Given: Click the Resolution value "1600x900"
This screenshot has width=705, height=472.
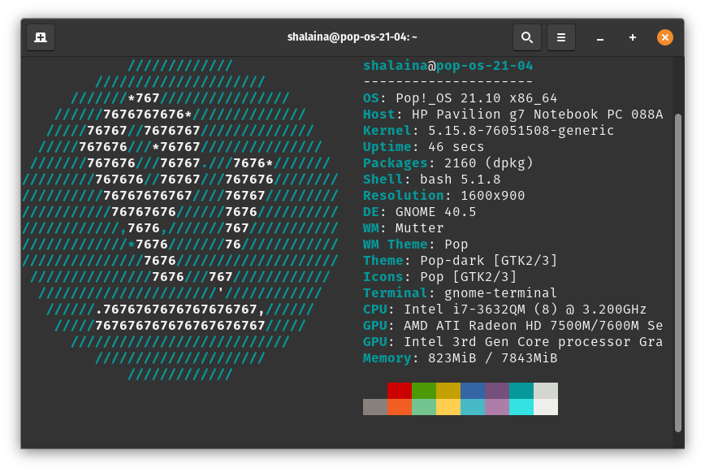Looking at the screenshot, I should tap(493, 195).
